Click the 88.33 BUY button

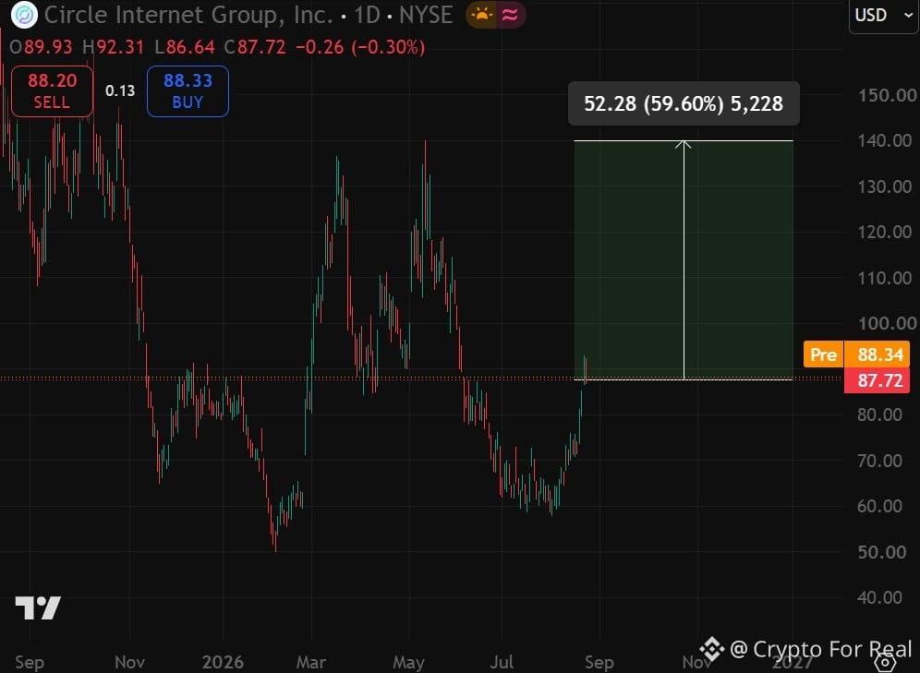tap(188, 91)
